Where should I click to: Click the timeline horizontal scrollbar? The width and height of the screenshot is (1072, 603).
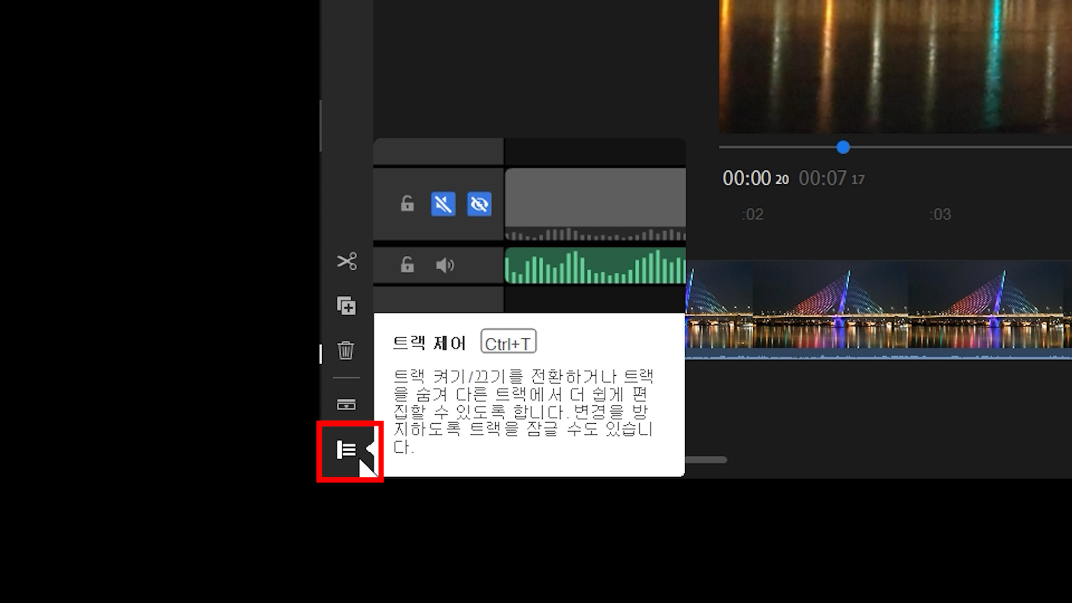706,460
